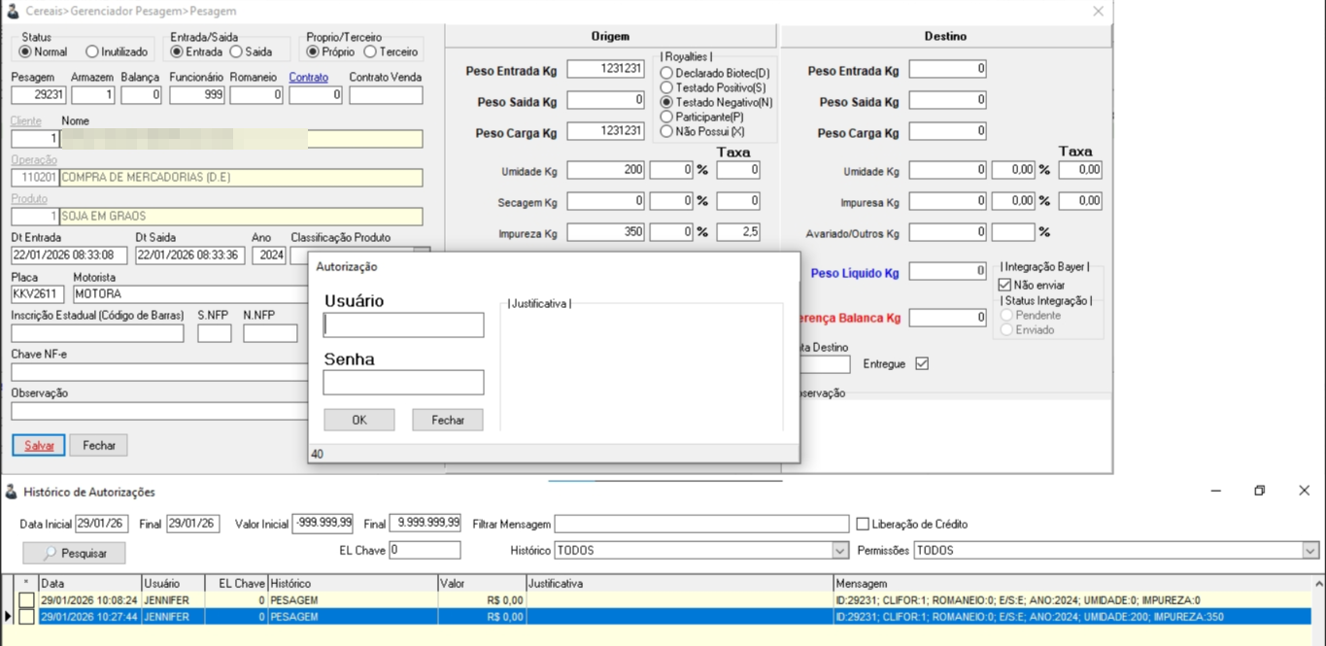Choose Testado Positivo(S) royalties option
The height and width of the screenshot is (646, 1326).
[666, 87]
